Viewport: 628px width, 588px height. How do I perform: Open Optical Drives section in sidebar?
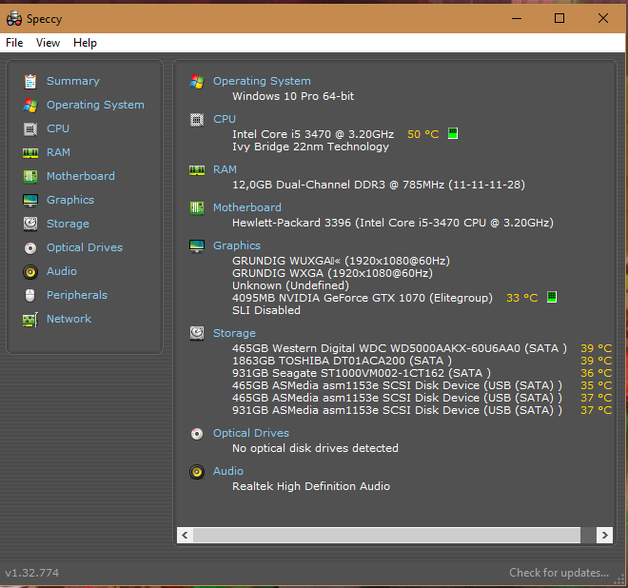tap(85, 247)
